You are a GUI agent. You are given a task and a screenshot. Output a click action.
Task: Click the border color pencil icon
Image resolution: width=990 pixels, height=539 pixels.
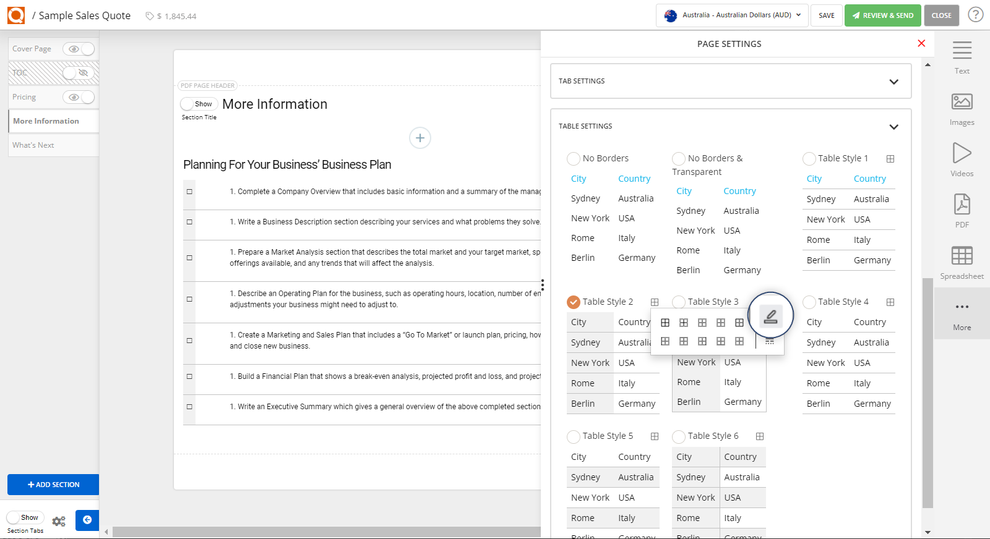(x=770, y=316)
